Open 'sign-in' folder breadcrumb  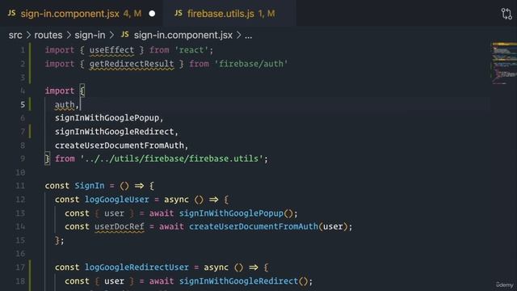tap(90, 35)
